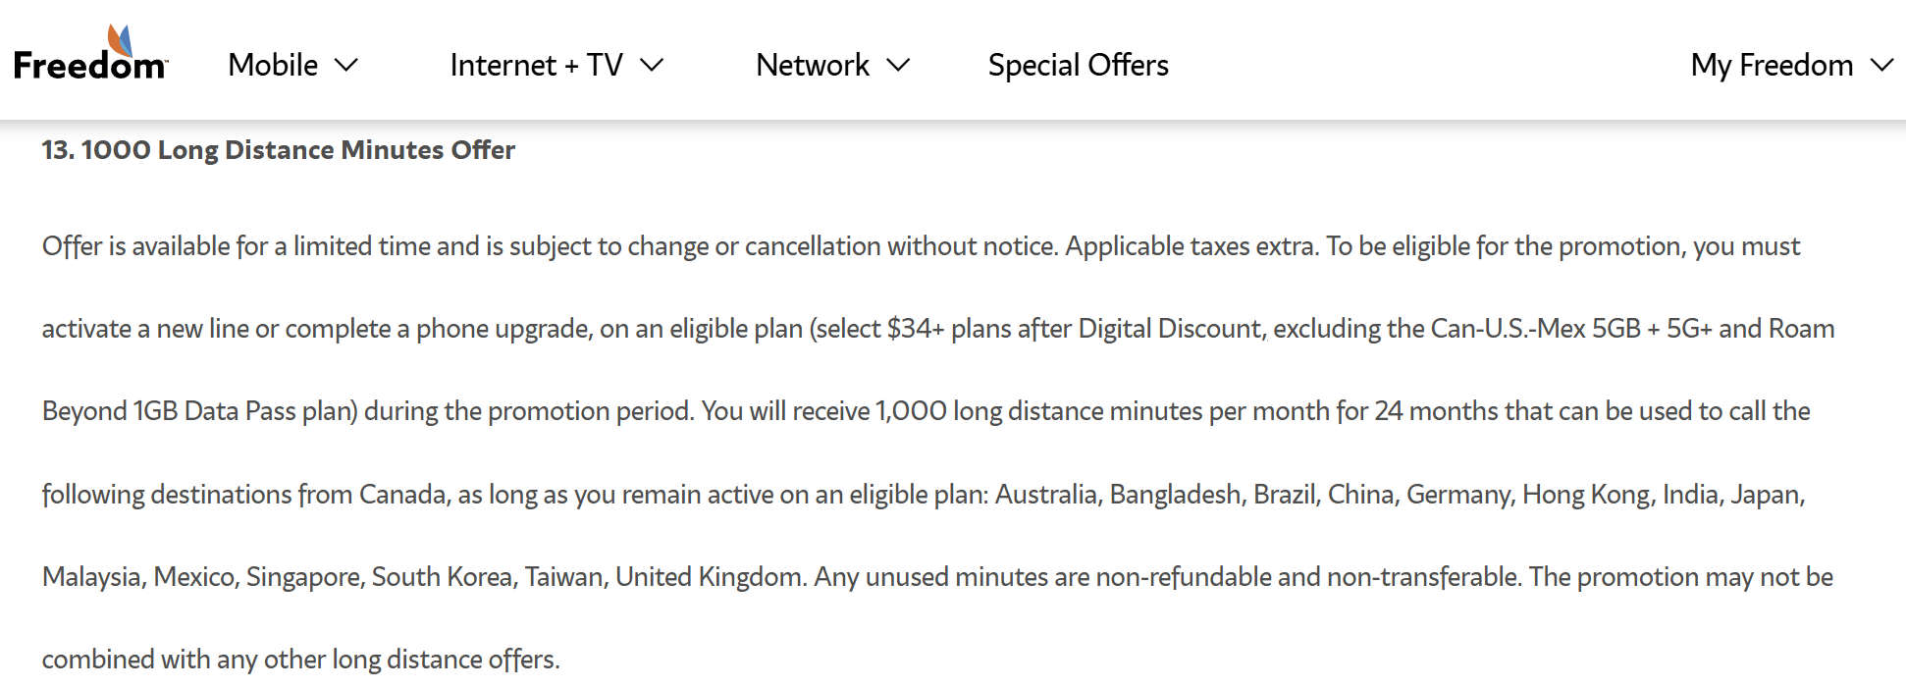Open the My Freedom account menu label
The height and width of the screenshot is (688, 1906).
[x=1771, y=66]
